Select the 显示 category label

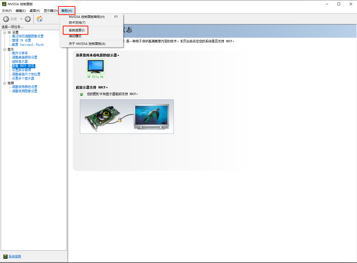pyautogui.click(x=11, y=50)
